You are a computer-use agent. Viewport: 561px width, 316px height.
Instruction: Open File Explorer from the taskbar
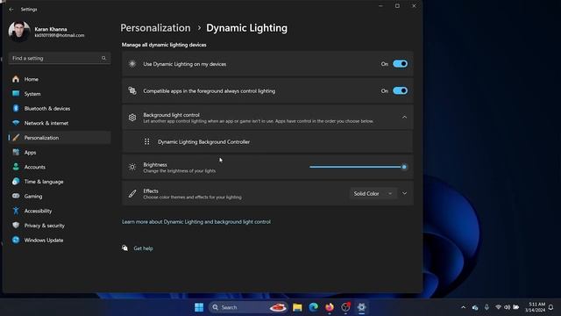click(297, 307)
